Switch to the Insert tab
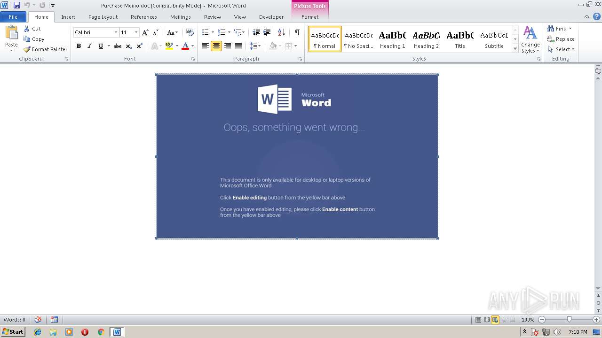 pyautogui.click(x=68, y=17)
